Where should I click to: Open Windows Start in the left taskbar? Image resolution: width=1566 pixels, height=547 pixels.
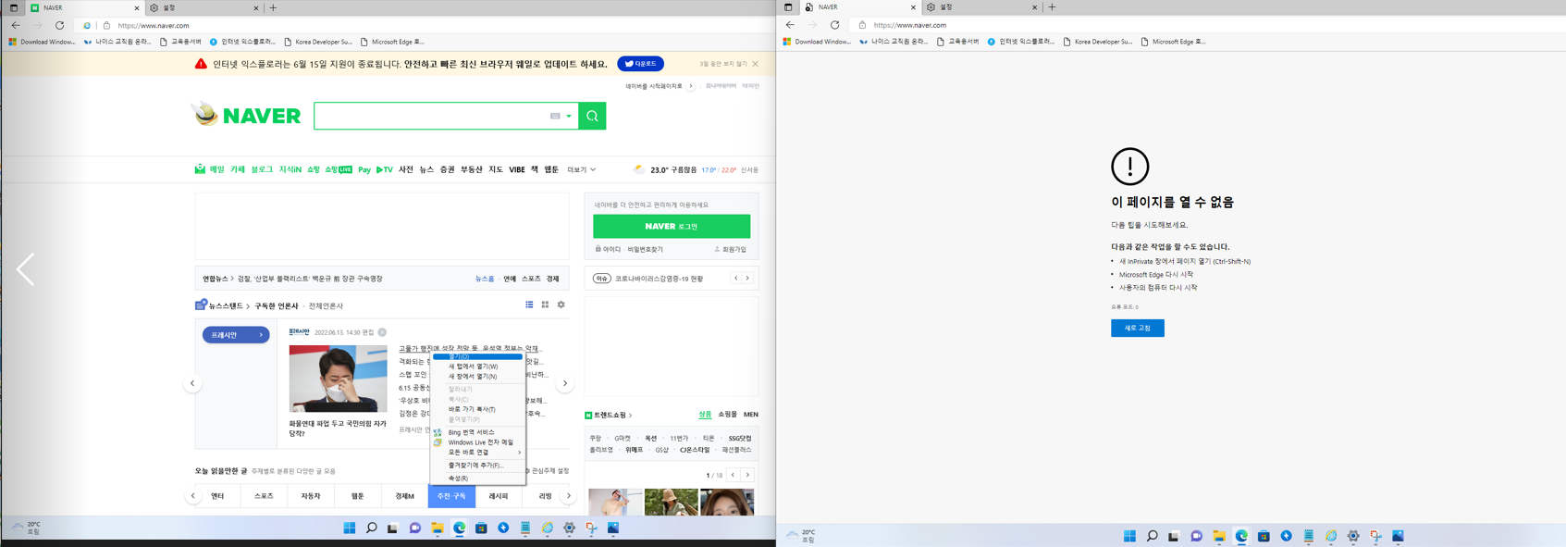[x=349, y=528]
